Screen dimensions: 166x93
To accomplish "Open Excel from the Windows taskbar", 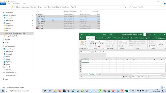I will click(126, 91).
